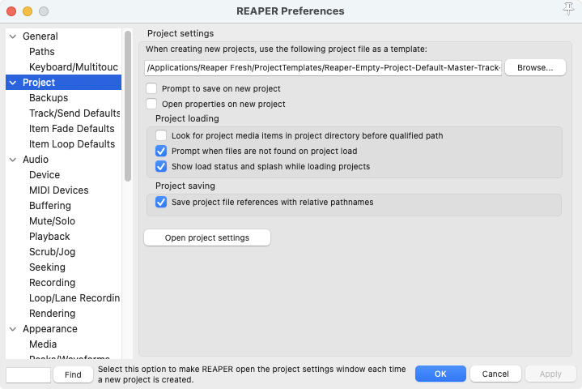Uncheck Show load status and splash
The height and width of the screenshot is (389, 582).
point(161,166)
